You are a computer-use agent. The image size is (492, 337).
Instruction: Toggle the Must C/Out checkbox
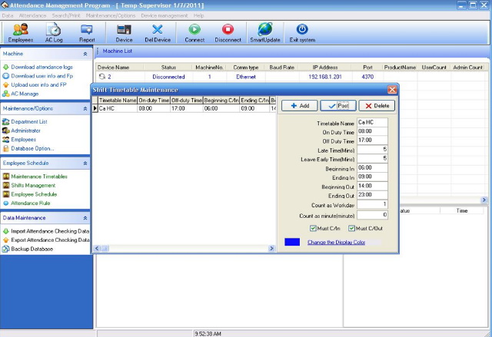tap(352, 228)
